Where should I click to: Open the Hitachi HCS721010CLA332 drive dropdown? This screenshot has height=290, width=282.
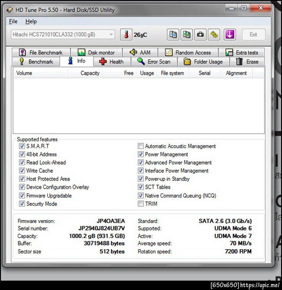tap(63, 34)
